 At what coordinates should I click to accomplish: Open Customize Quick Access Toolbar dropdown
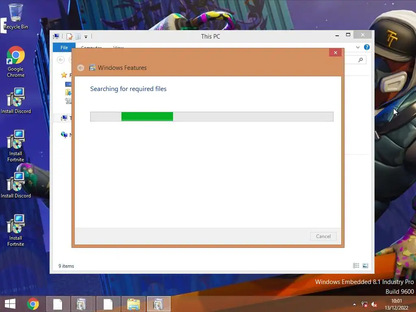tap(86, 37)
